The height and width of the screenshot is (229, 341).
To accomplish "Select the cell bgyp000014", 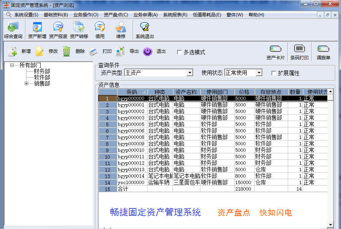I will click(x=132, y=176).
